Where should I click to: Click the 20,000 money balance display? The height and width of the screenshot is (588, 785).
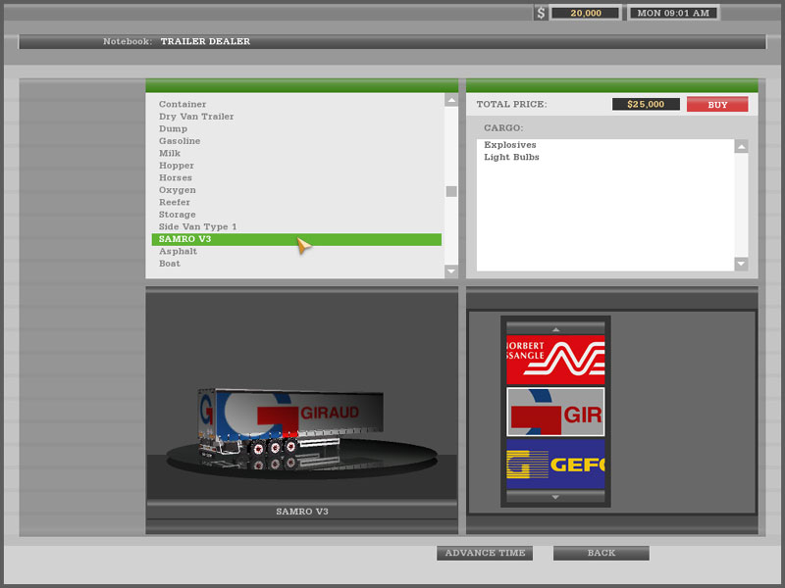pyautogui.click(x=585, y=13)
